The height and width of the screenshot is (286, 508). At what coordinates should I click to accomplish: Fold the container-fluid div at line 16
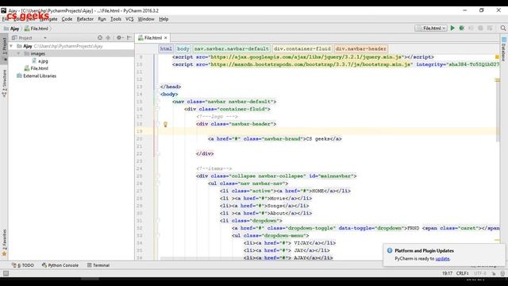tap(158, 110)
